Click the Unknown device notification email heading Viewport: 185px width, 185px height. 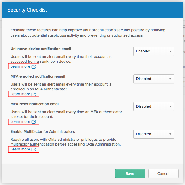(x=41, y=49)
